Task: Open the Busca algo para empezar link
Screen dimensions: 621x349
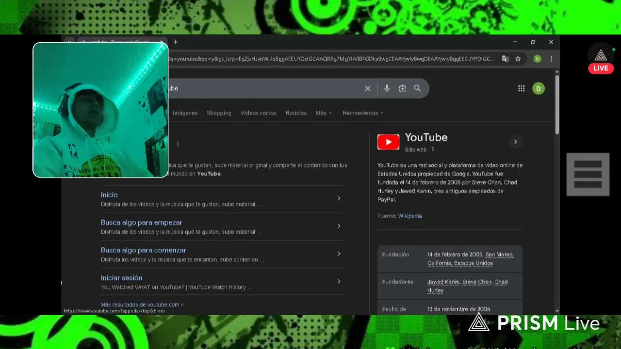Action: pos(141,222)
